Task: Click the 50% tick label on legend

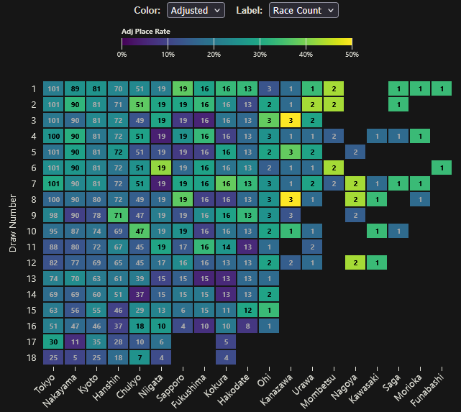Action: point(352,55)
